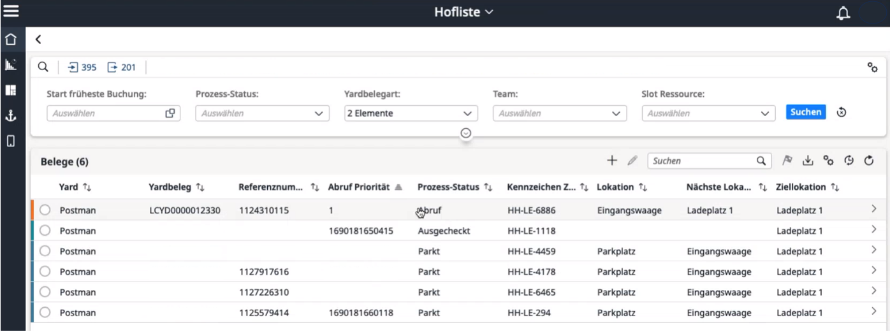Click the notification bell icon
Image resolution: width=890 pixels, height=332 pixels.
tap(846, 13)
